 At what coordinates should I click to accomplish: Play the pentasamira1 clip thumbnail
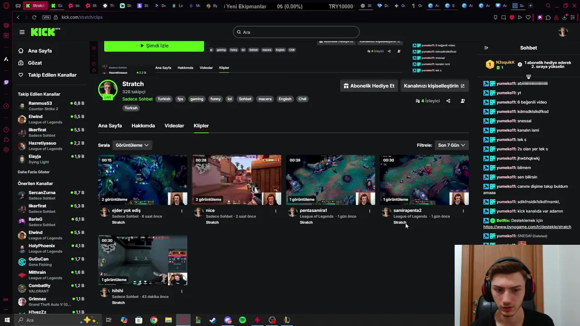point(330,180)
